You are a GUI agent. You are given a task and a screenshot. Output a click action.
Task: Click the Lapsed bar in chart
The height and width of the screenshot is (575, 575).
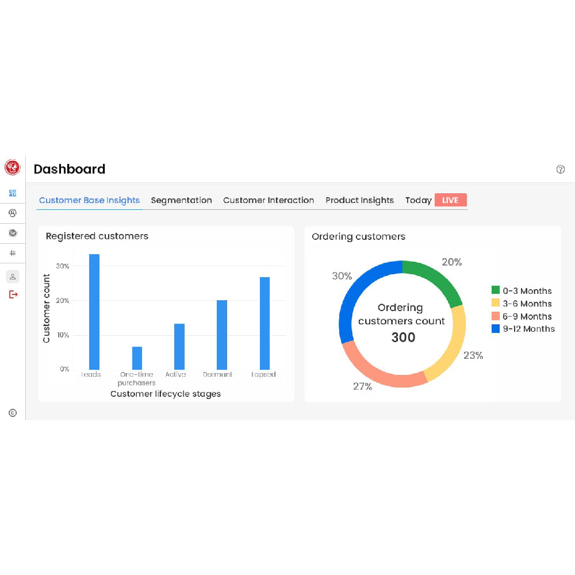coord(264,323)
